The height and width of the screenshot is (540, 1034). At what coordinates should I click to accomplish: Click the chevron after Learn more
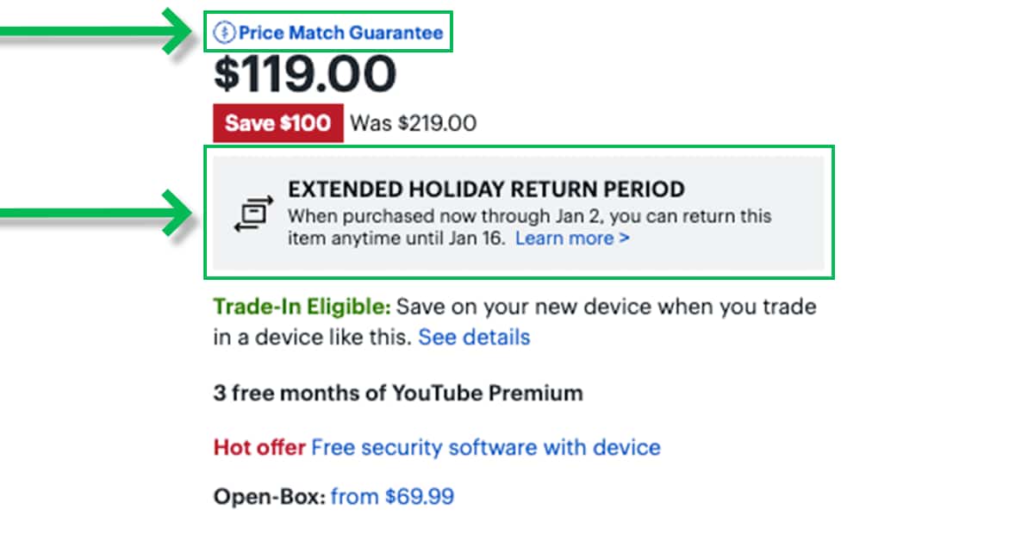tap(625, 239)
